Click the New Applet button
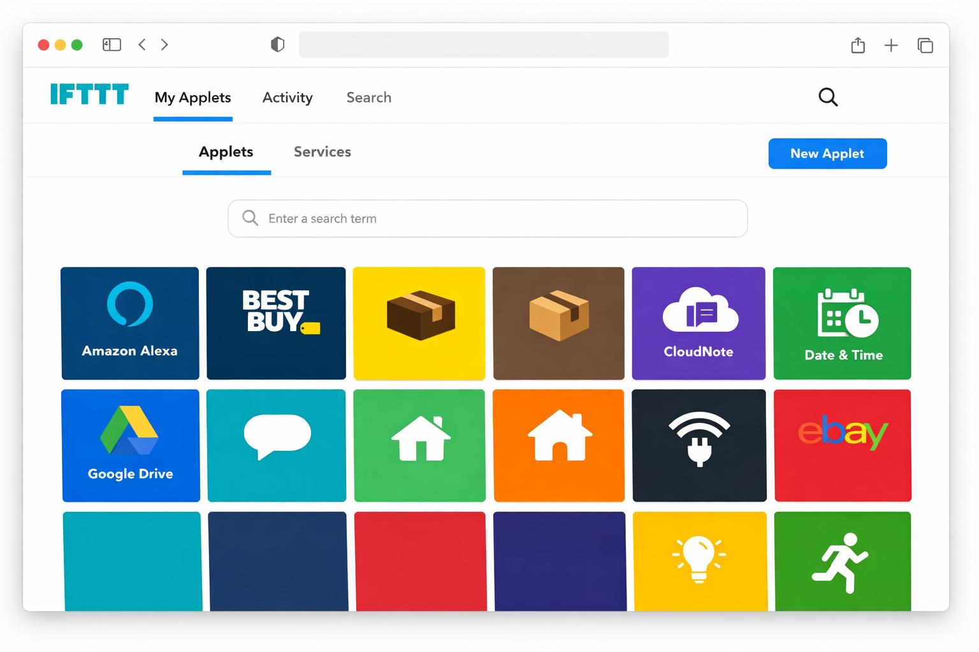 click(827, 153)
